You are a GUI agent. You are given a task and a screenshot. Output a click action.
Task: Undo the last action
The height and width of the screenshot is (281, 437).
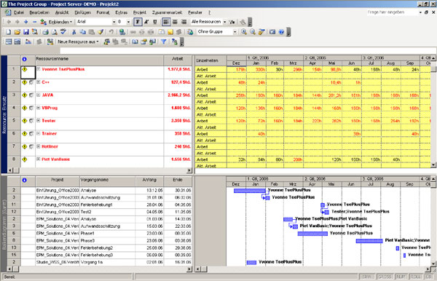[x=111, y=32]
